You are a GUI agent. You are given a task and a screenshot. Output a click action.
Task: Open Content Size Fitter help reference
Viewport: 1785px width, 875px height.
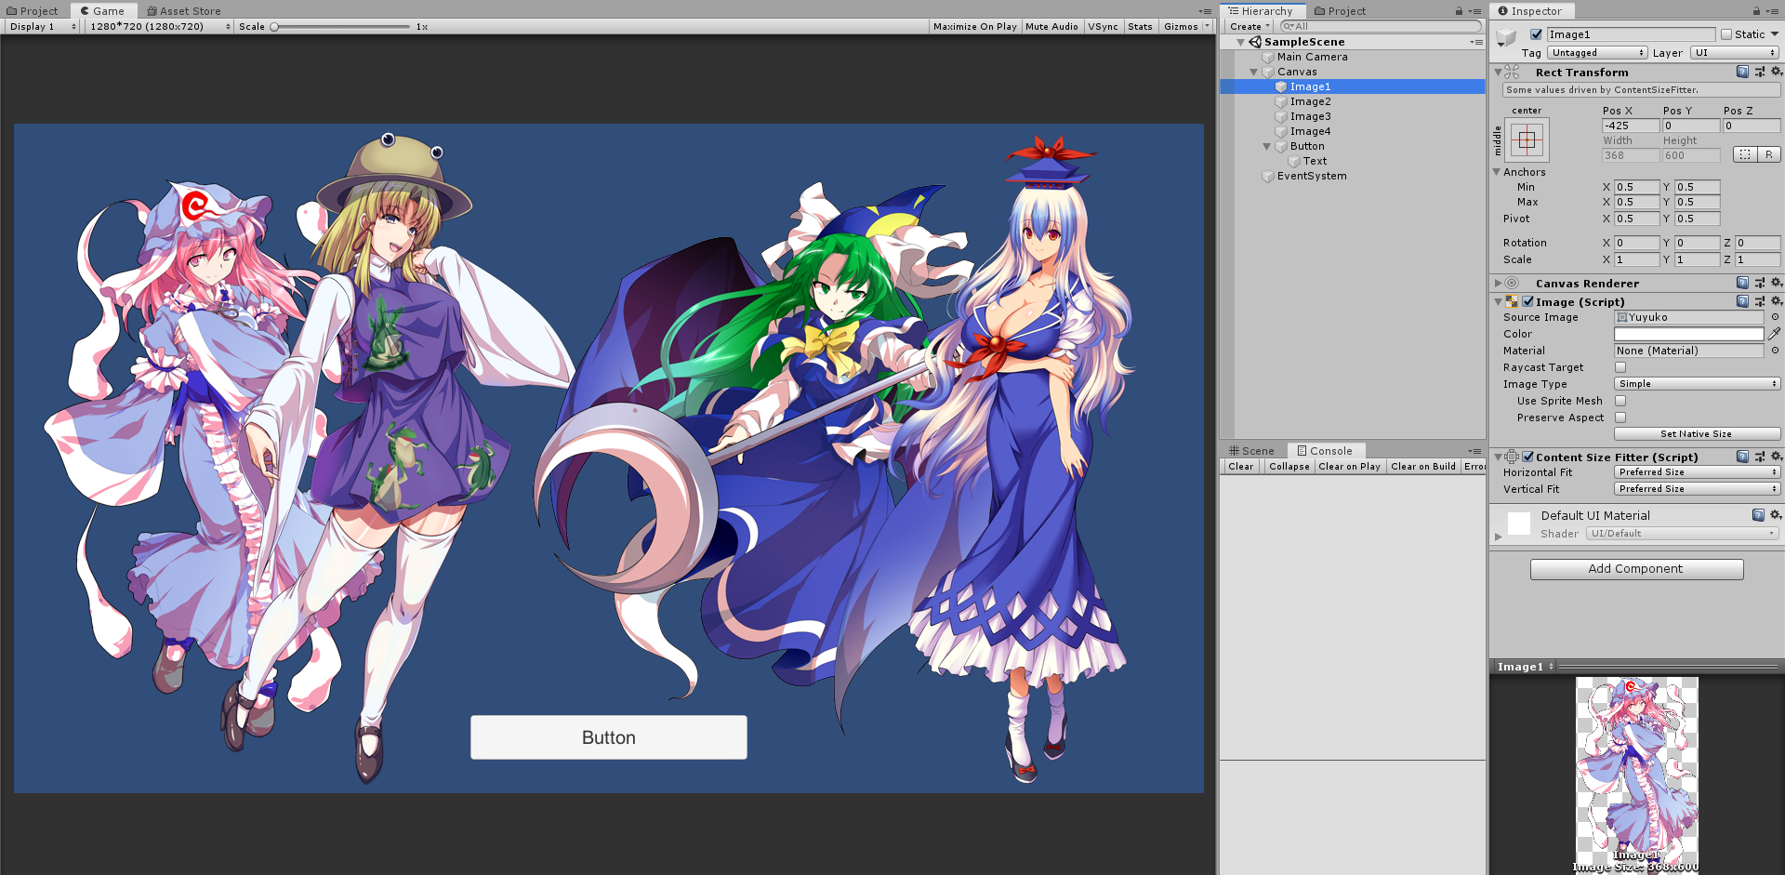[1742, 457]
